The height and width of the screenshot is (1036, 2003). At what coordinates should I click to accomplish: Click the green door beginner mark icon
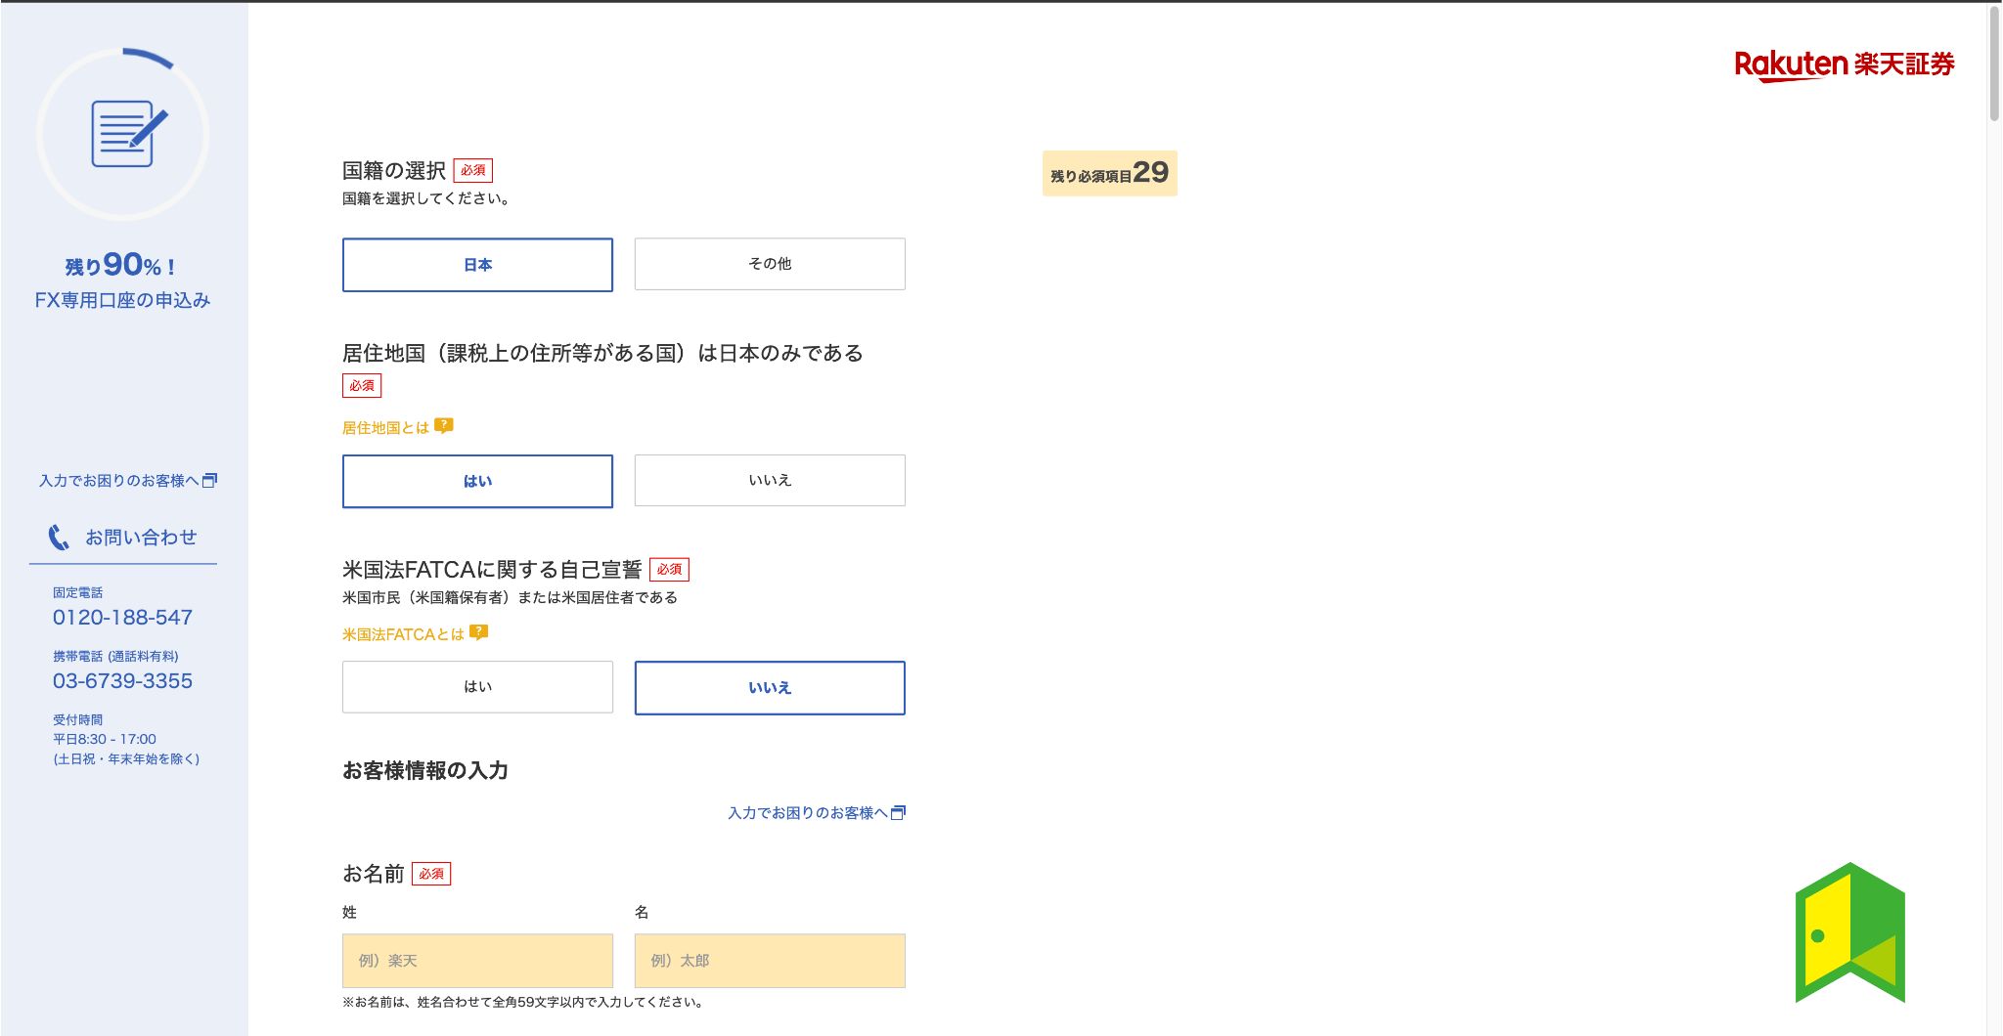pyautogui.click(x=1850, y=932)
